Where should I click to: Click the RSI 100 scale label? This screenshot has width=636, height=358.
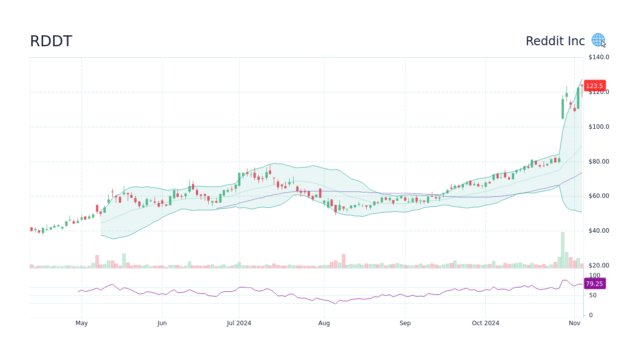tap(594, 275)
